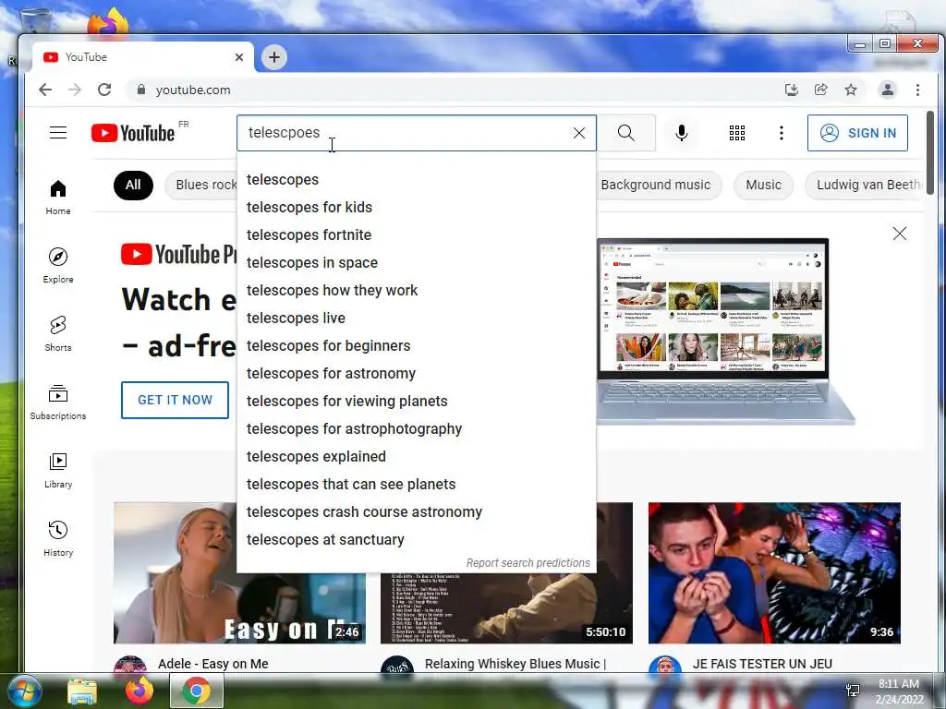Image resolution: width=946 pixels, height=709 pixels.
Task: Choose the suggestion "telescopes"
Action: pos(417,180)
